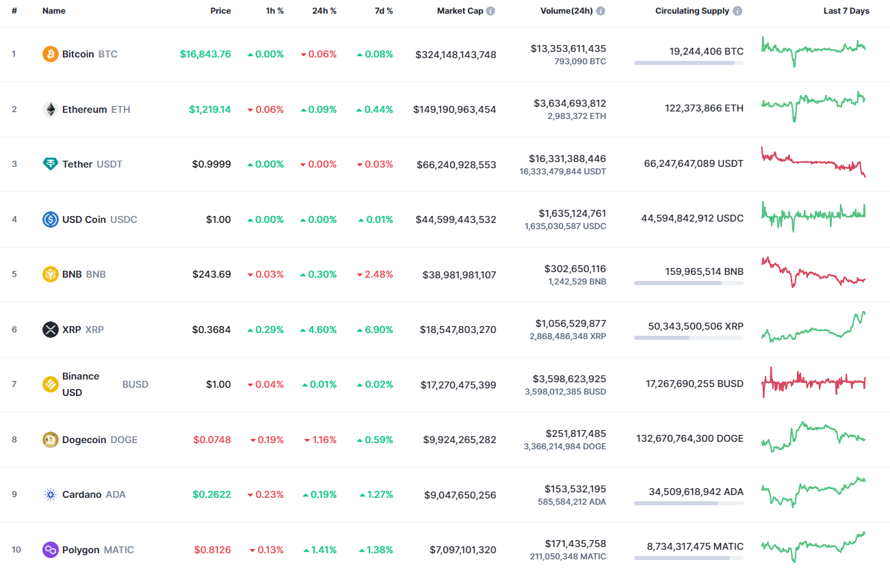
Task: Click the Ethereum coin logo
Action: 50,109
